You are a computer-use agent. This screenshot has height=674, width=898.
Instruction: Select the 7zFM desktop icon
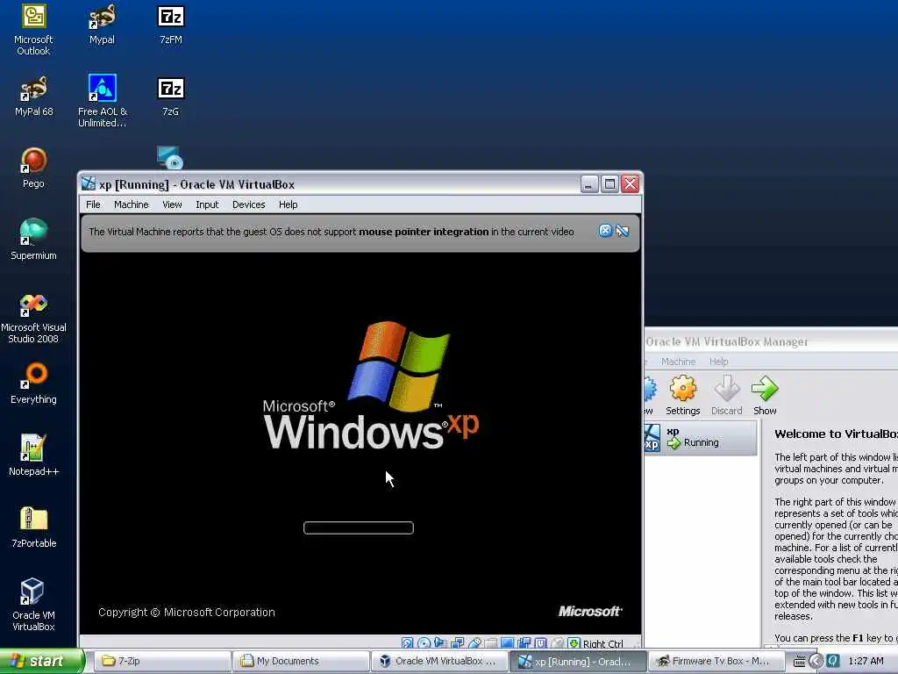coord(171,25)
